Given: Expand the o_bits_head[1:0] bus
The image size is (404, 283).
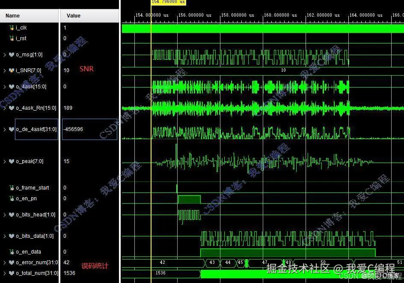Looking at the screenshot, I should click(x=4, y=215).
